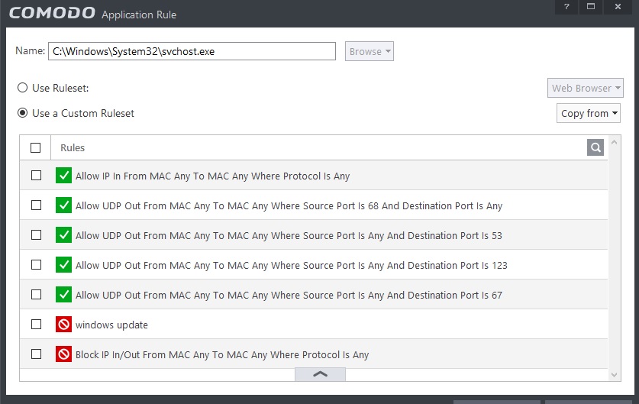The height and width of the screenshot is (404, 639).
Task: Check the Source Port 68 rule checkbox
Action: pyautogui.click(x=37, y=205)
